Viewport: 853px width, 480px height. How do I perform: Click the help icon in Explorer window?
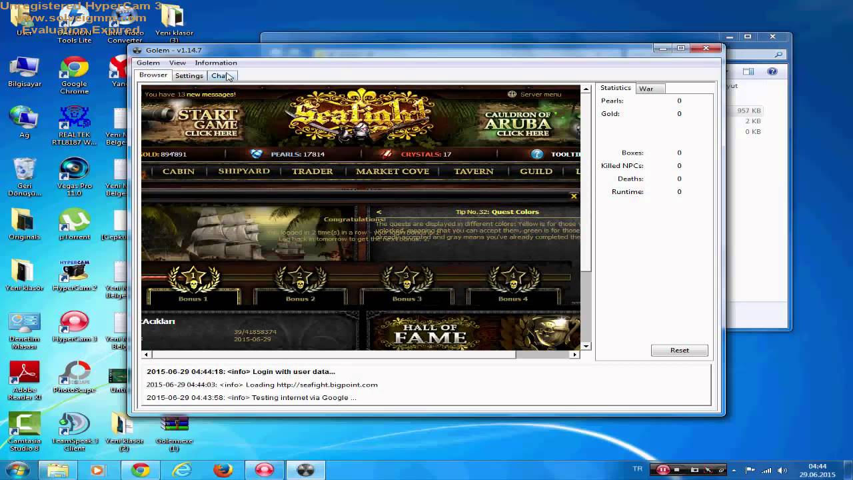click(x=772, y=71)
